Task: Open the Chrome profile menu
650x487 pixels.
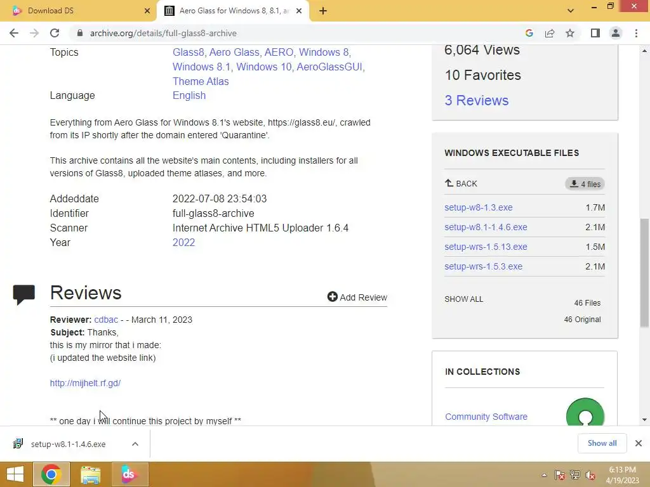Action: 616,33
